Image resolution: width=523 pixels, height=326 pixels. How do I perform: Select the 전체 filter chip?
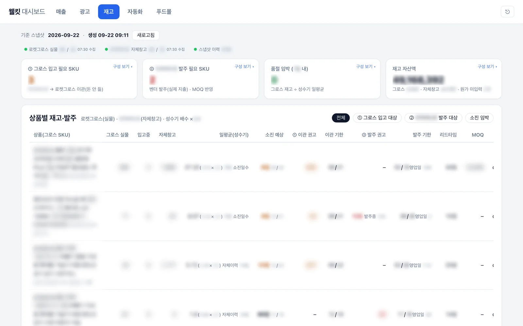click(x=341, y=118)
